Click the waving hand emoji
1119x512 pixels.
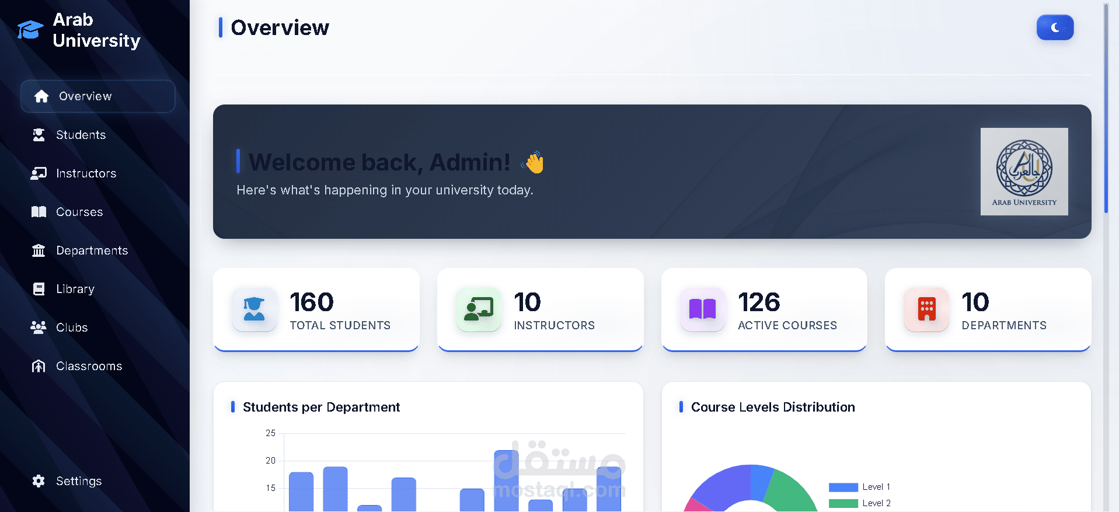(x=533, y=162)
